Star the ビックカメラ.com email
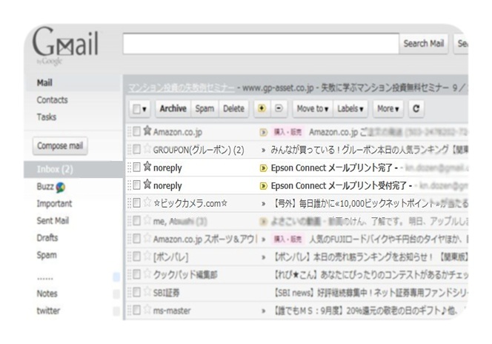Screen dimensions: 492x344 pyautogui.click(x=147, y=202)
